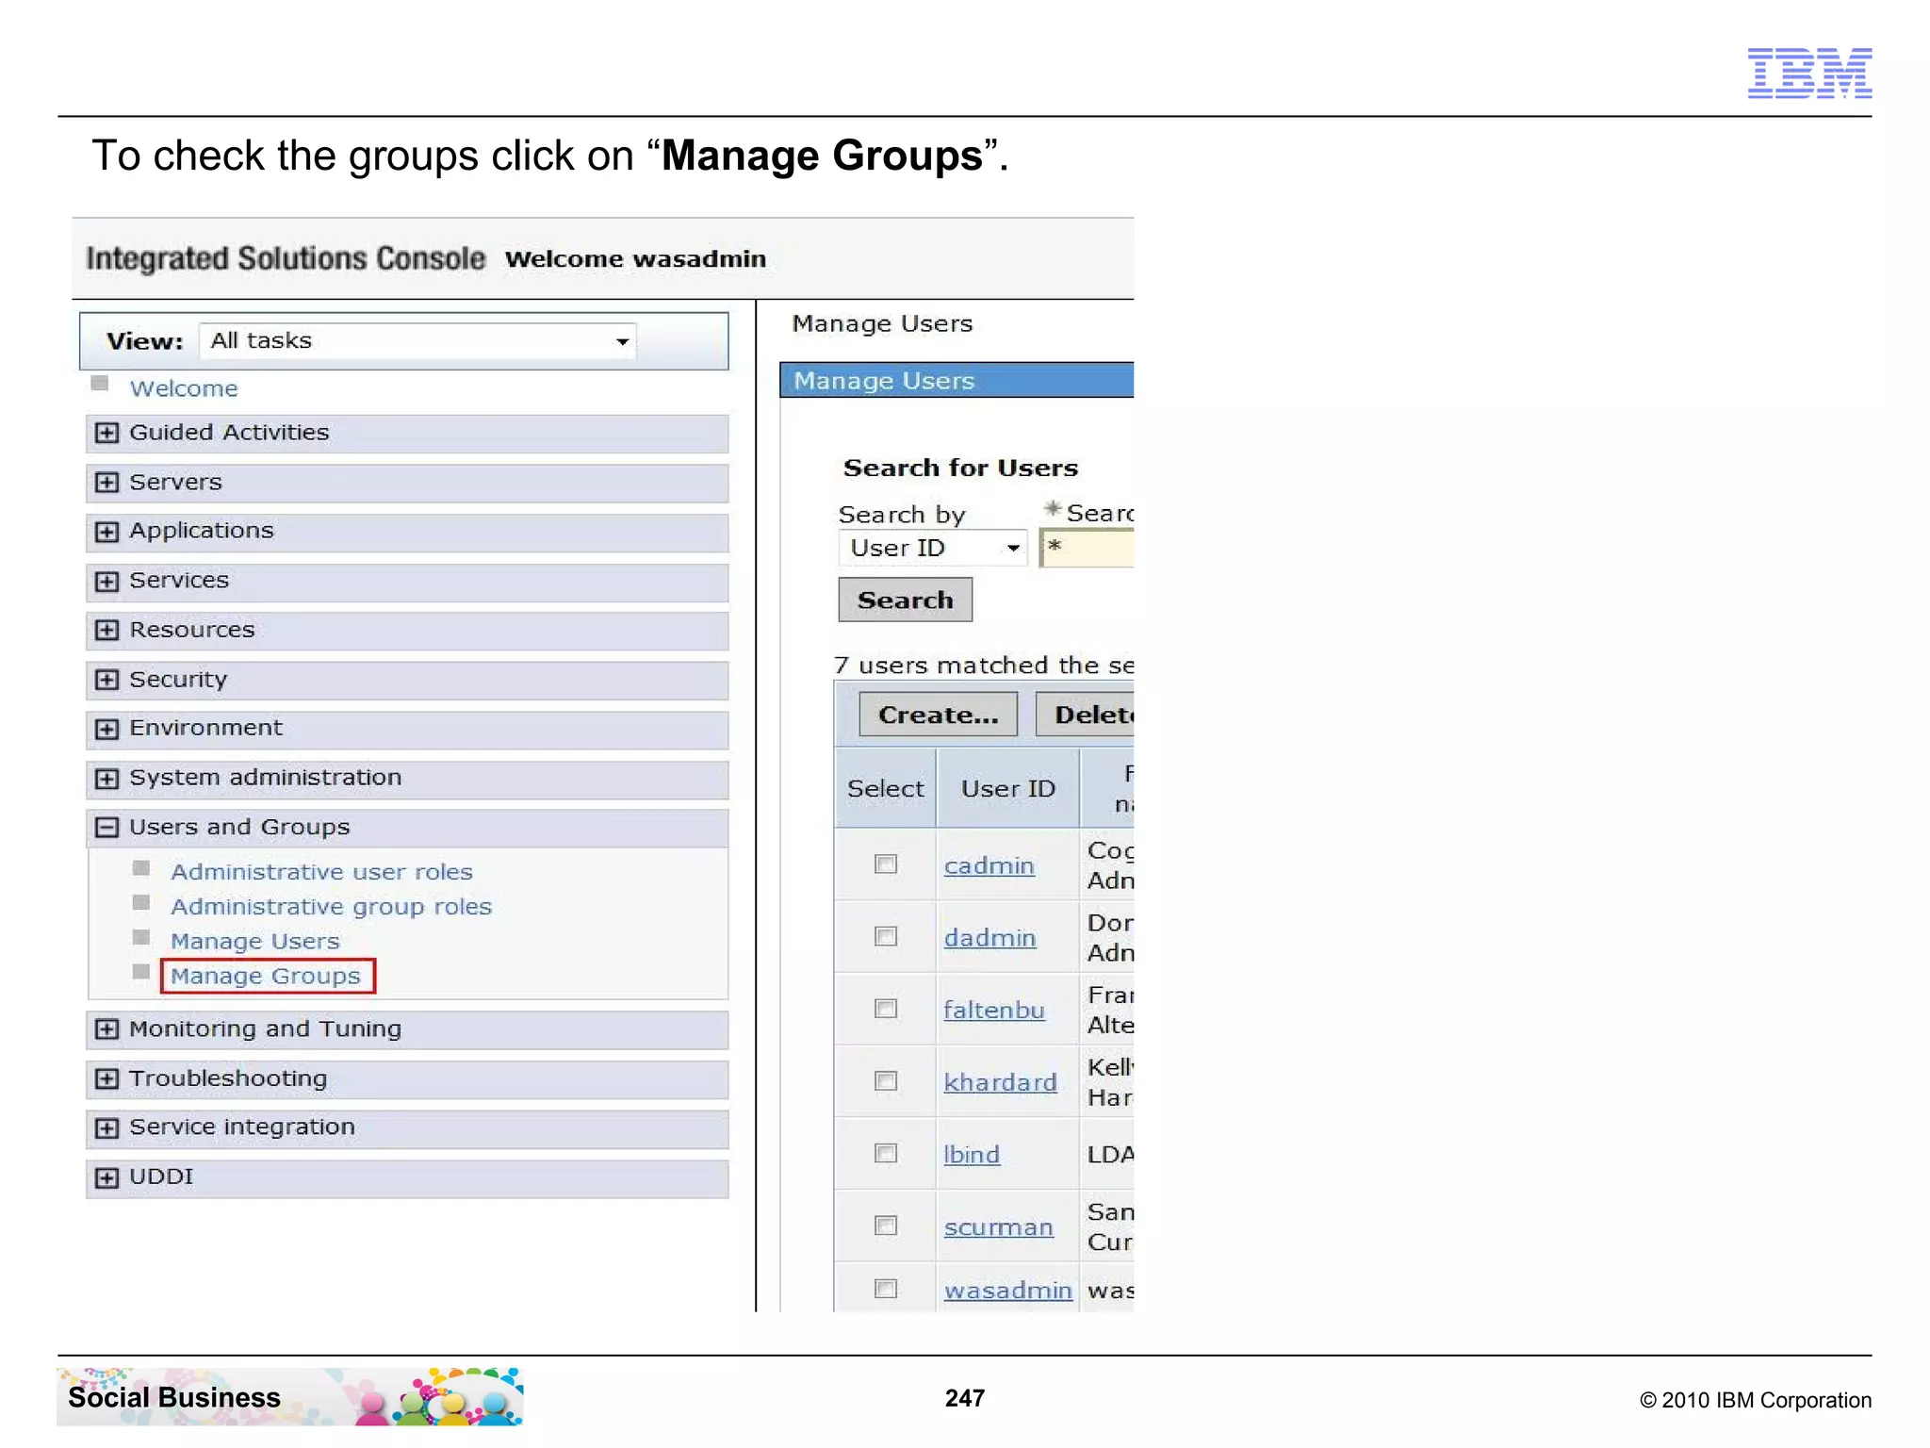Open the Welcome link in navigation

click(x=184, y=388)
